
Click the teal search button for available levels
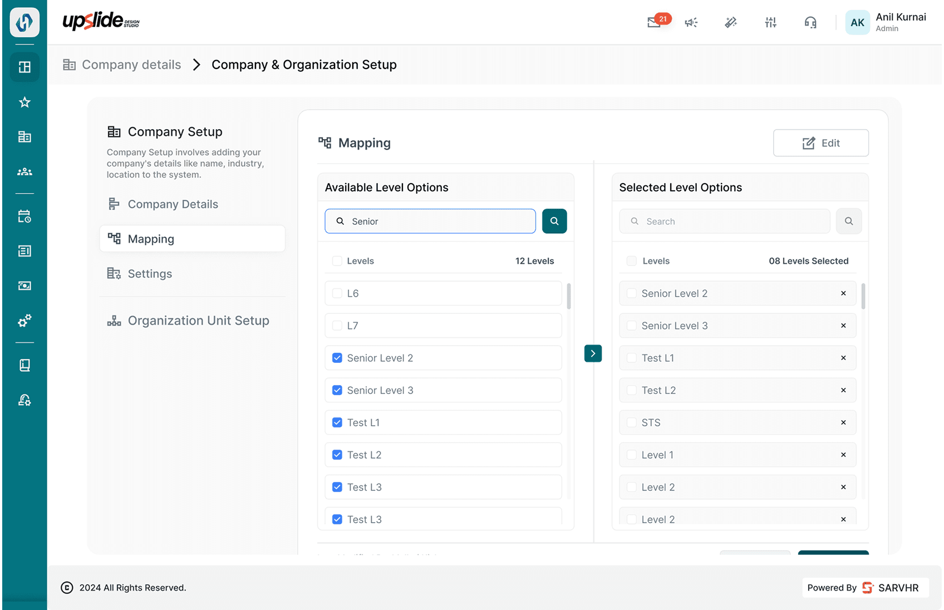click(x=554, y=221)
